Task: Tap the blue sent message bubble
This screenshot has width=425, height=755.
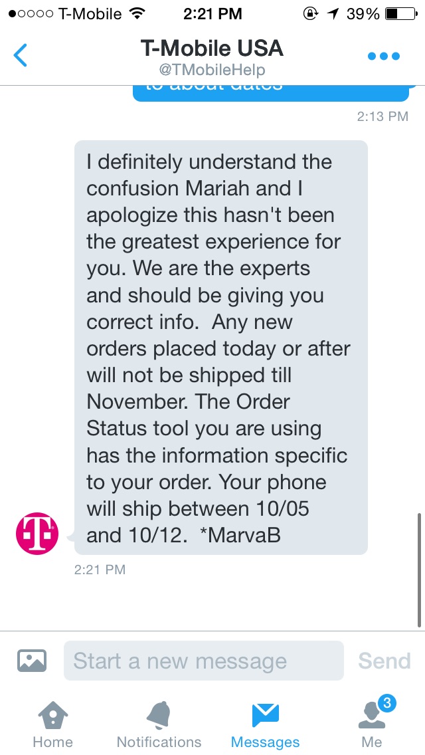Action: 270,94
